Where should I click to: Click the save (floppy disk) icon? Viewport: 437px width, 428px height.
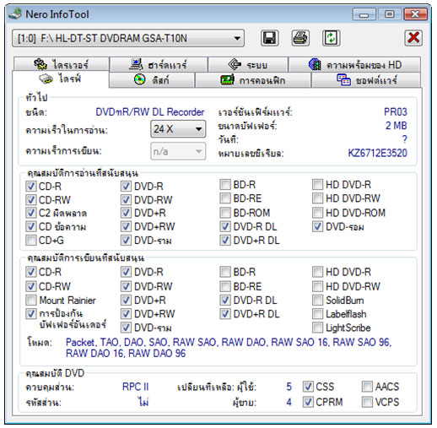pyautogui.click(x=269, y=38)
